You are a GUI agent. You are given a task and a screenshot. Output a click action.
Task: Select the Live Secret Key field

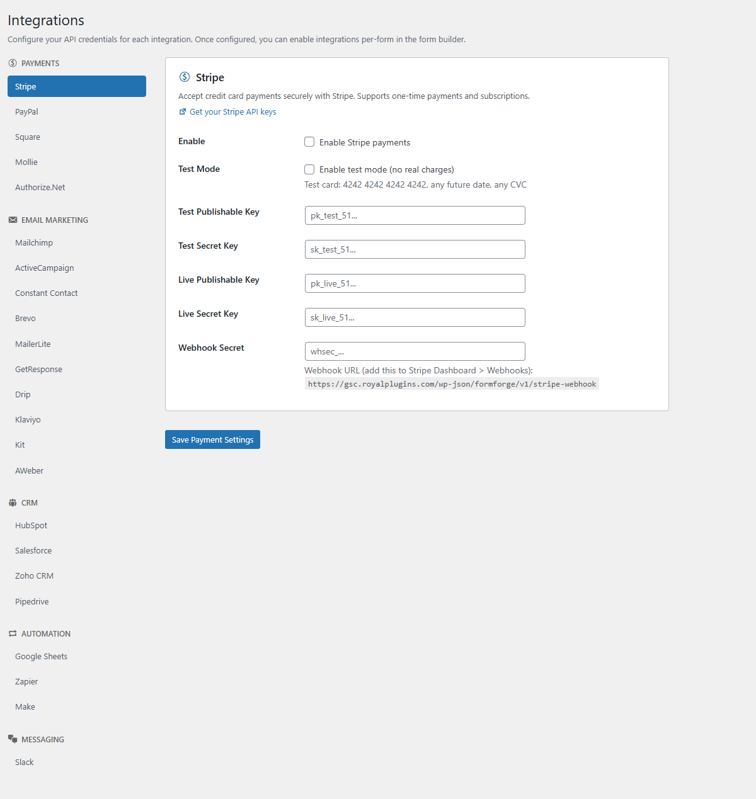pos(415,317)
